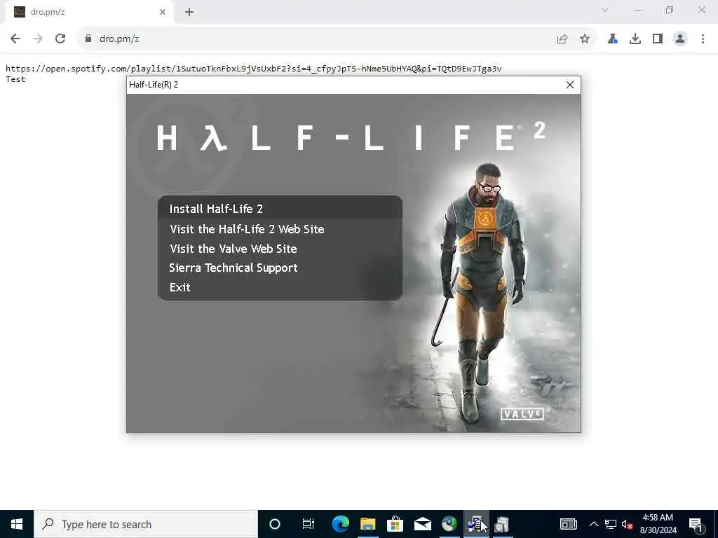
Task: Open the Chrome three-dot menu
Action: coord(703,39)
